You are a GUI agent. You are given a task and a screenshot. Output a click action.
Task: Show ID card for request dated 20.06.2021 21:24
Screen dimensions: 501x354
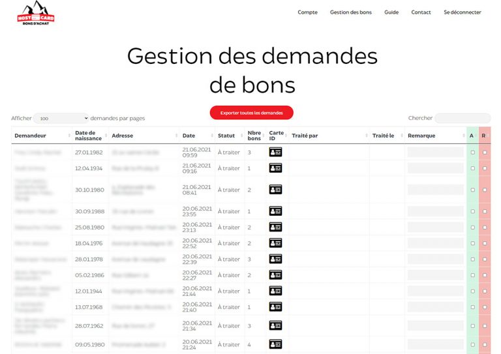(x=275, y=344)
